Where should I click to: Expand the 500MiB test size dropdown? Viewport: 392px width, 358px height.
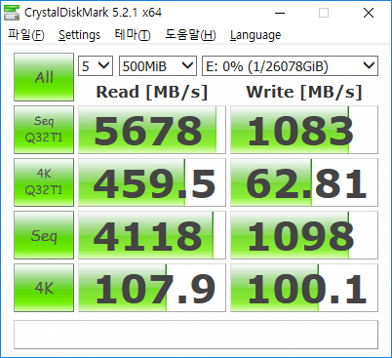point(158,66)
